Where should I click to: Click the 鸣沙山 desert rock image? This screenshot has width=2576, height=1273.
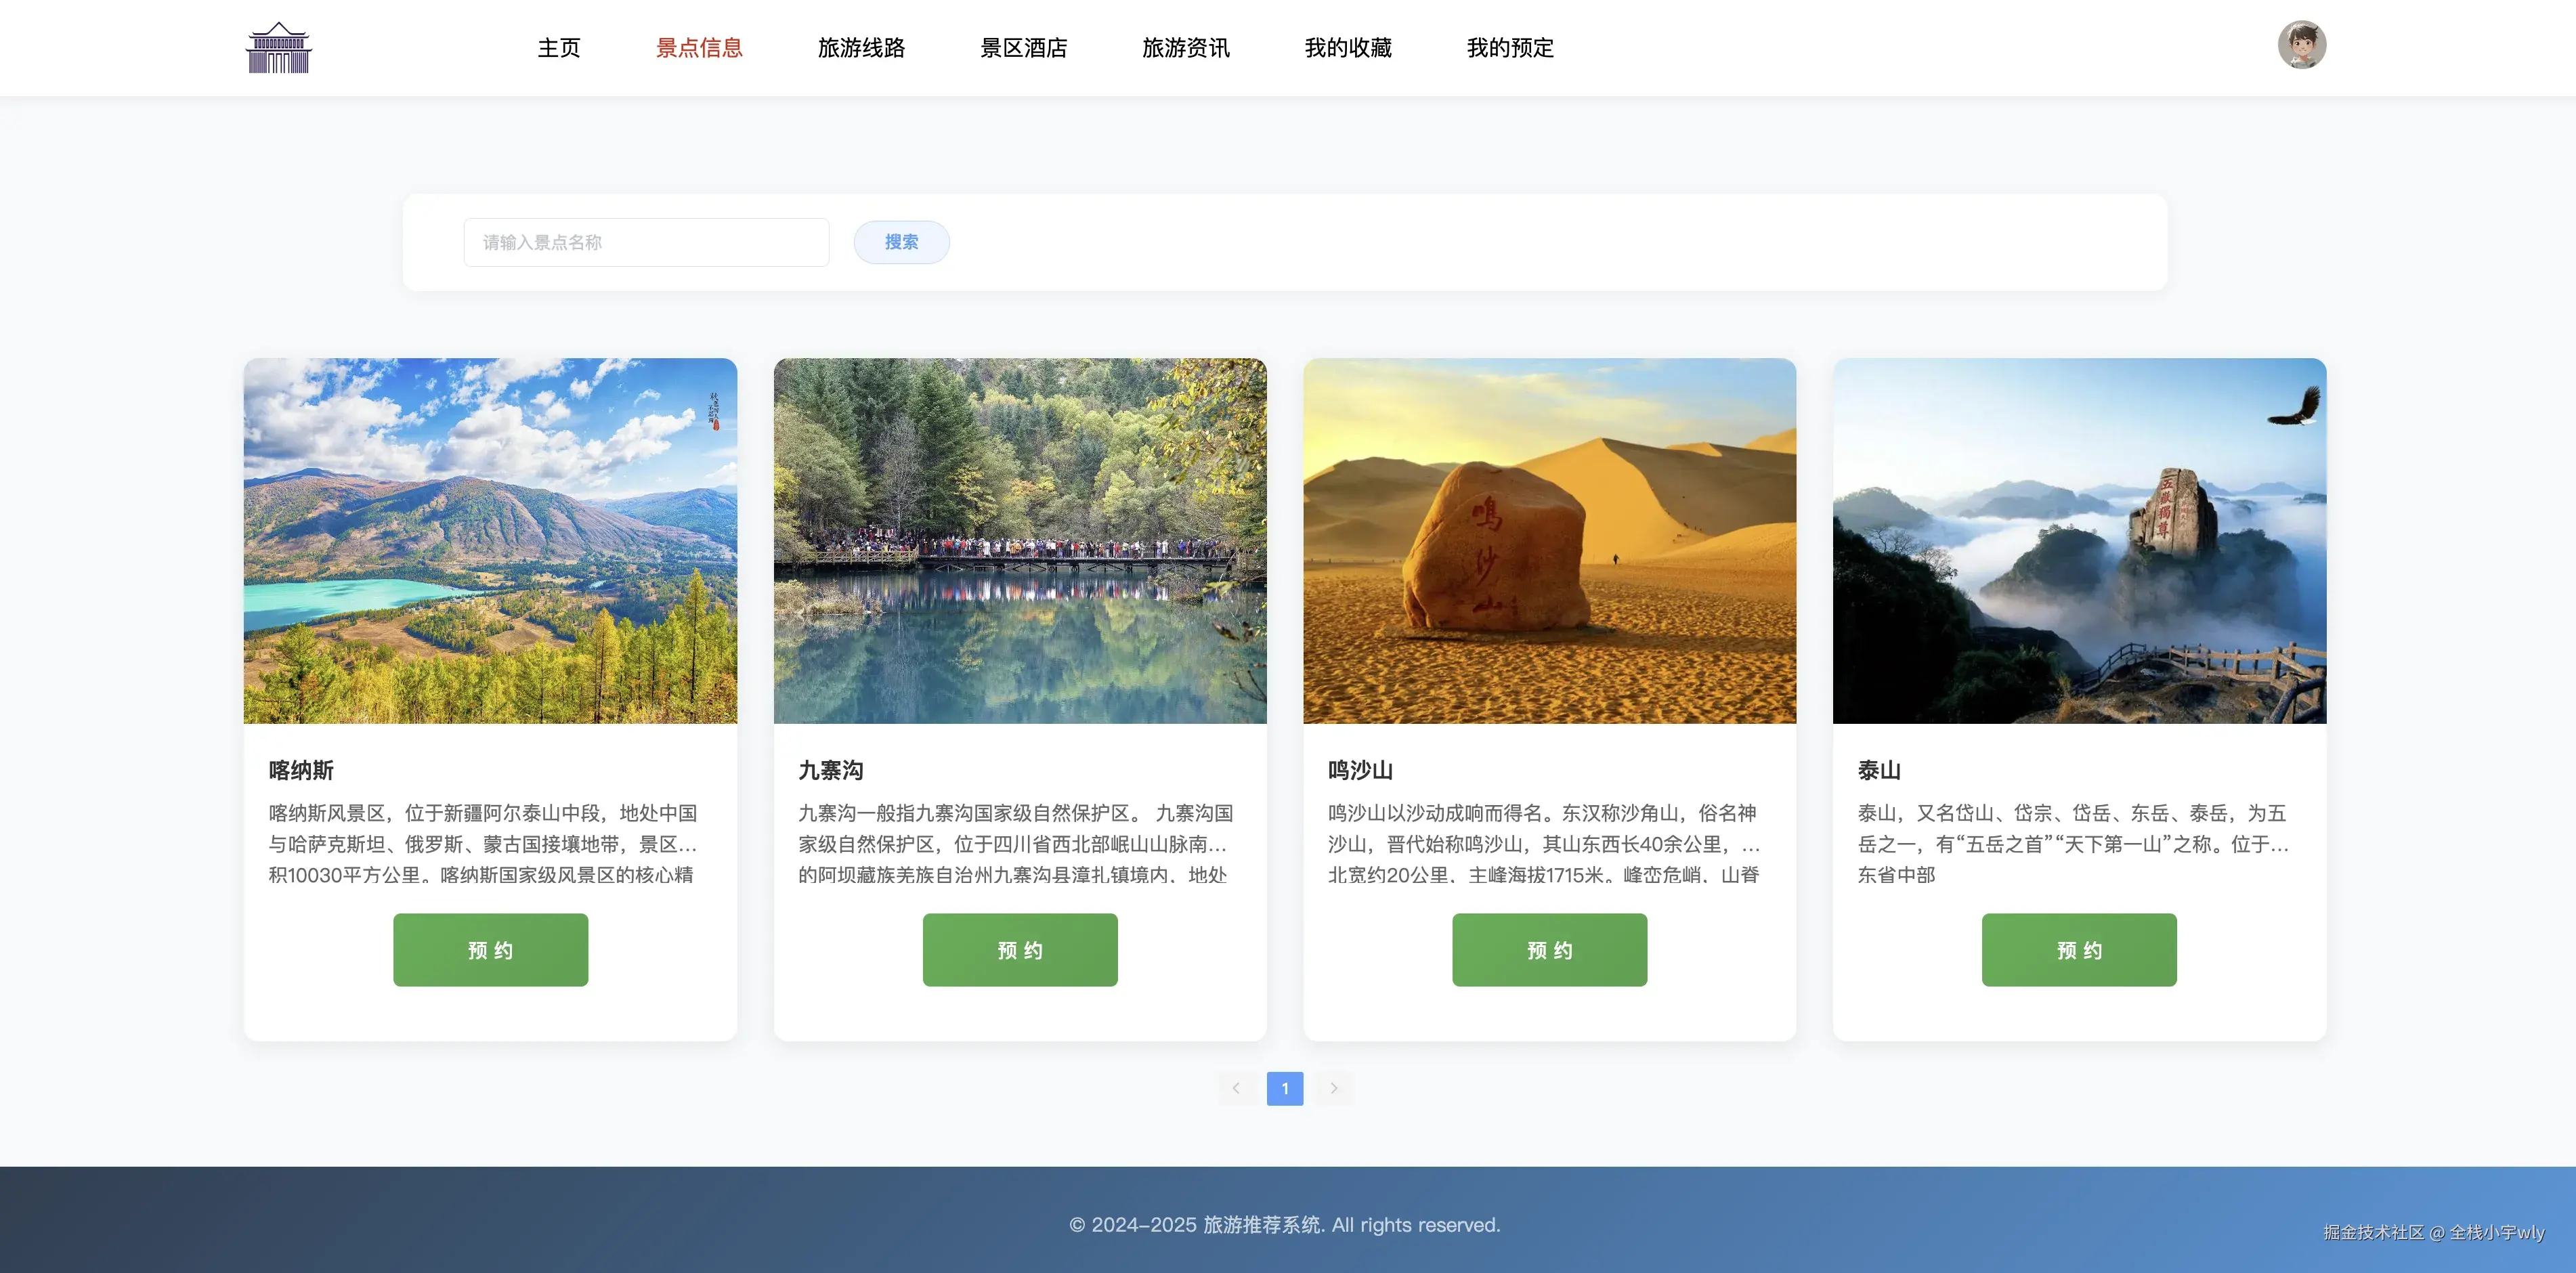point(1549,540)
